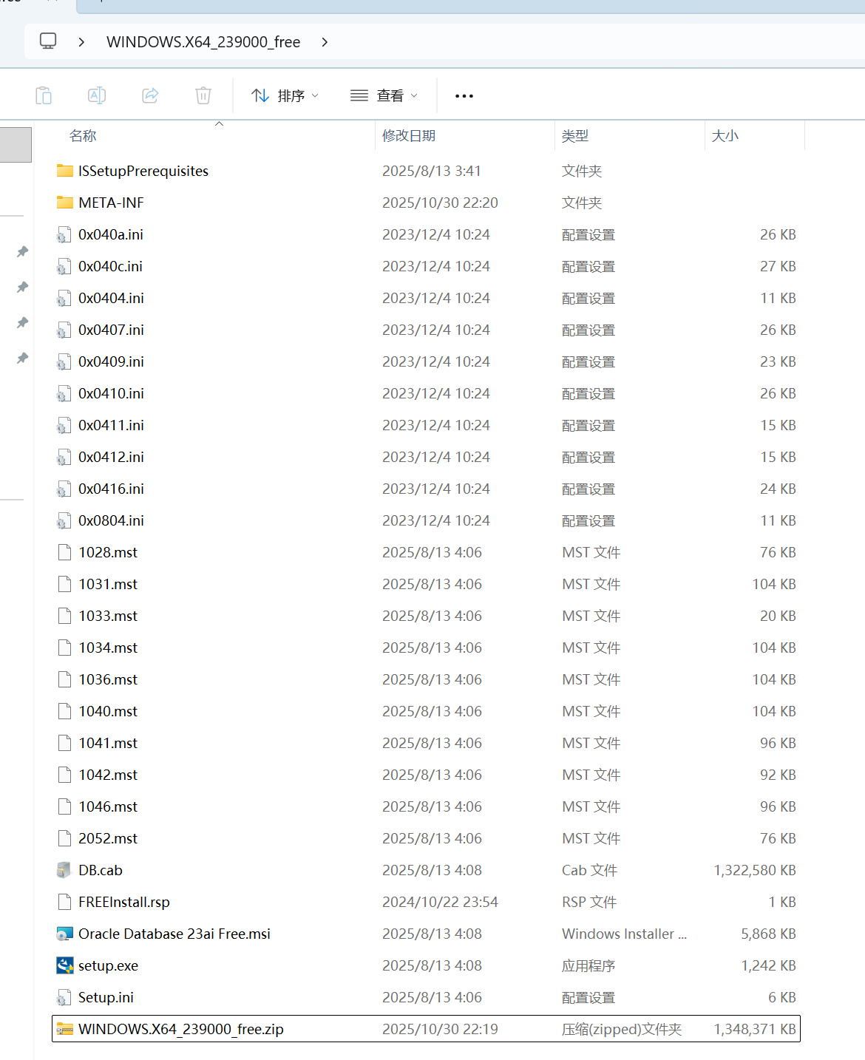Select Oracle Database 23ai Free.msi icon
Viewport: 865px width, 1060px height.
[64, 934]
